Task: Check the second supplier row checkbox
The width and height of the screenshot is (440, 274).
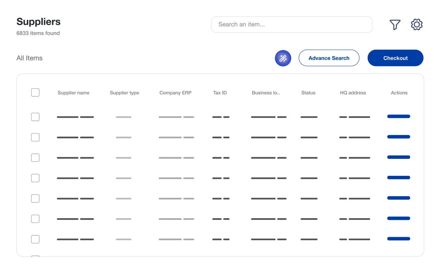Action: pos(35,137)
